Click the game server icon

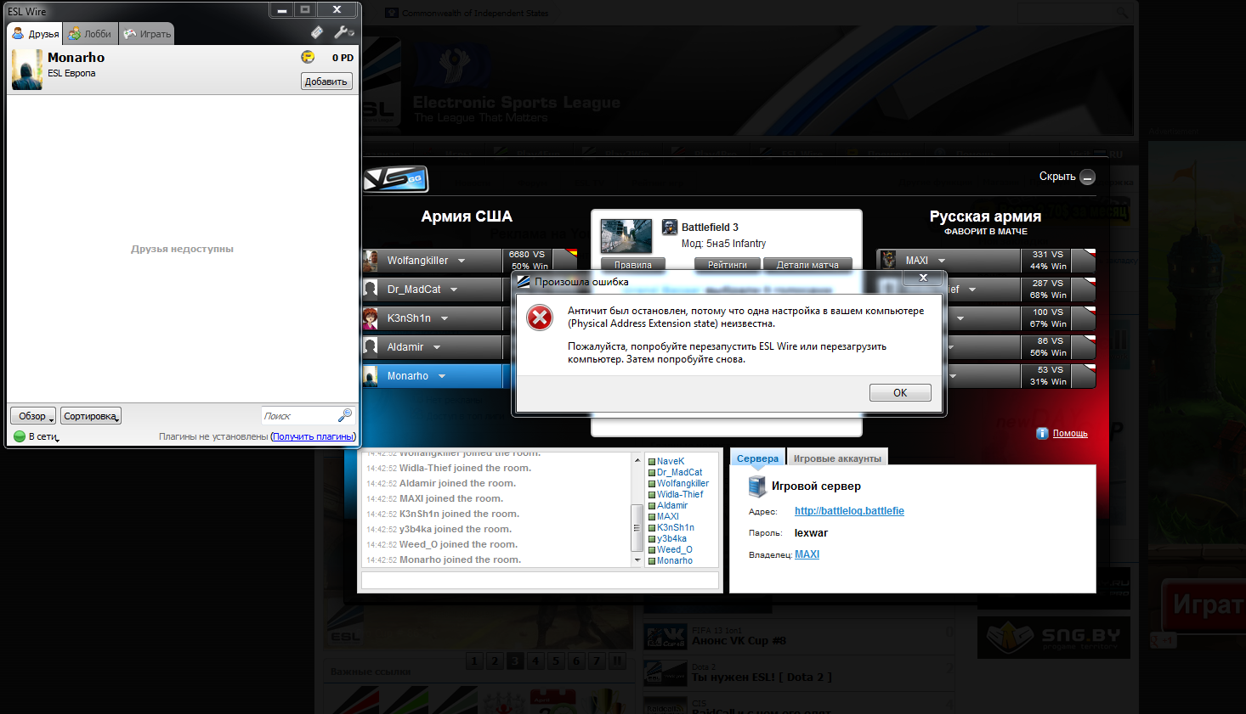[x=756, y=486]
